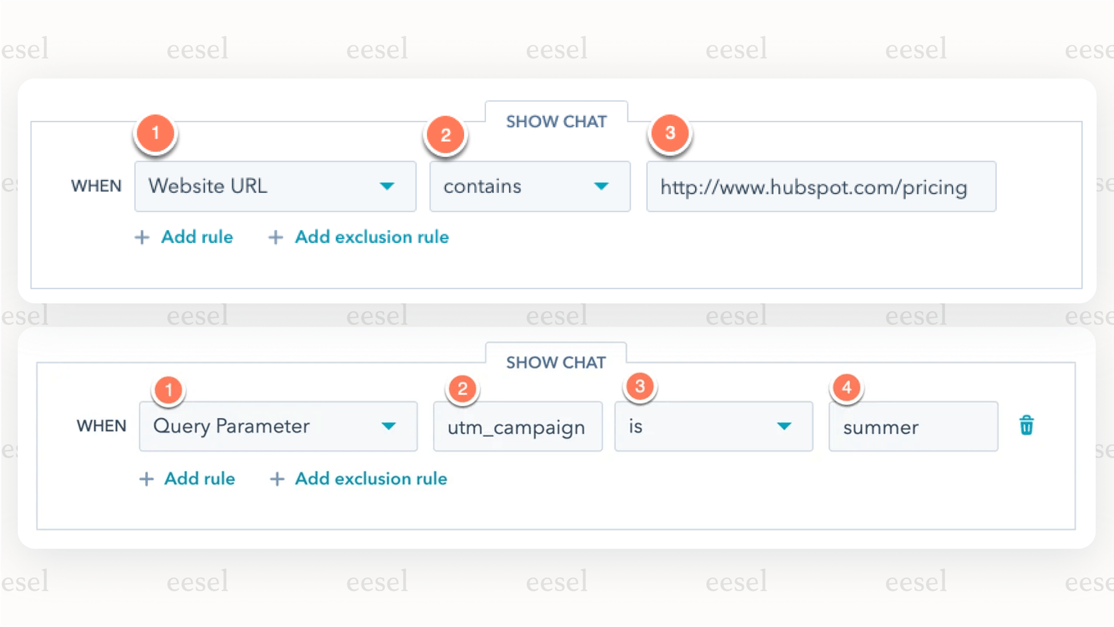
Task: Click the step 4 badge above summer field
Action: (847, 387)
